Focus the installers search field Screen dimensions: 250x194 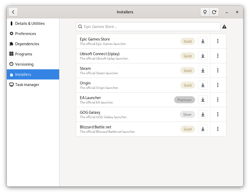[148, 27]
